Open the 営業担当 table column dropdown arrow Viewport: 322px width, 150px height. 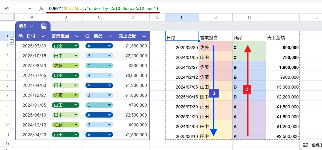click(77, 36)
